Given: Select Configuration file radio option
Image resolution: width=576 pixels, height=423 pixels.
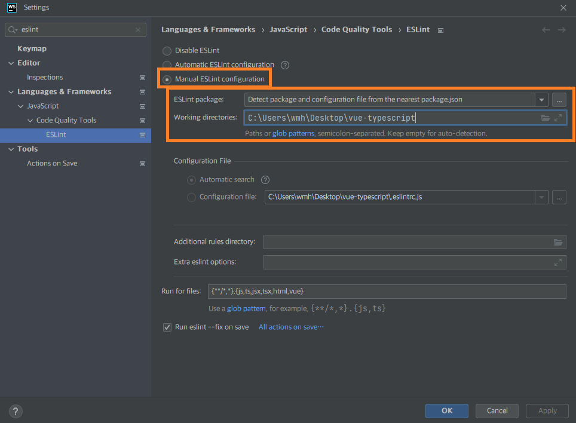Looking at the screenshot, I should point(191,197).
